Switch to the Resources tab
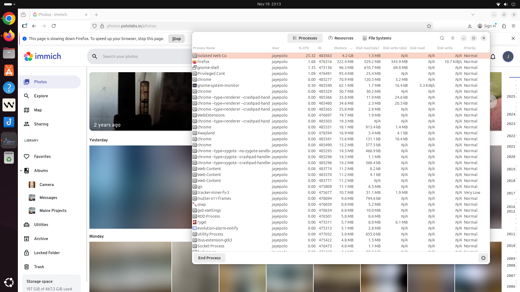This screenshot has width=520, height=292. (341, 38)
